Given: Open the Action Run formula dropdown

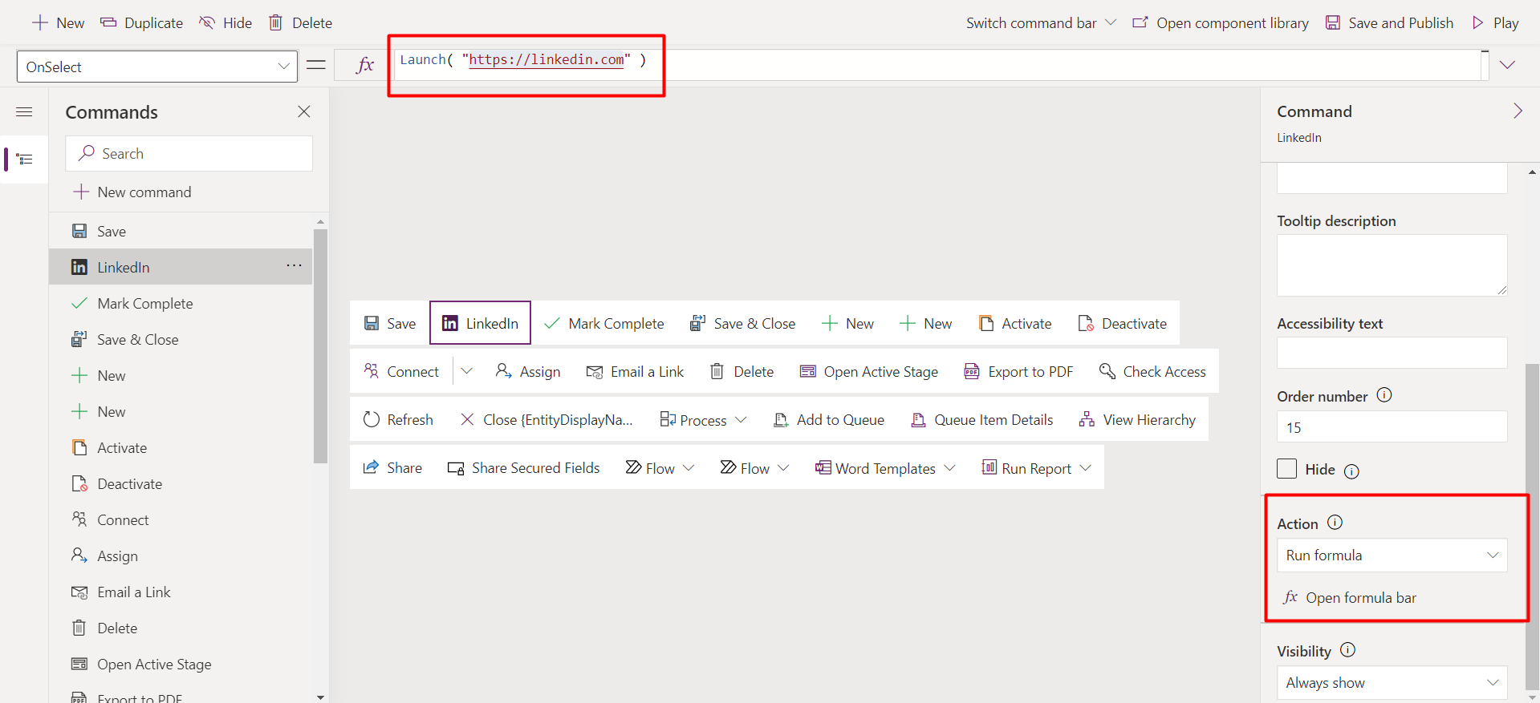Looking at the screenshot, I should point(1392,556).
